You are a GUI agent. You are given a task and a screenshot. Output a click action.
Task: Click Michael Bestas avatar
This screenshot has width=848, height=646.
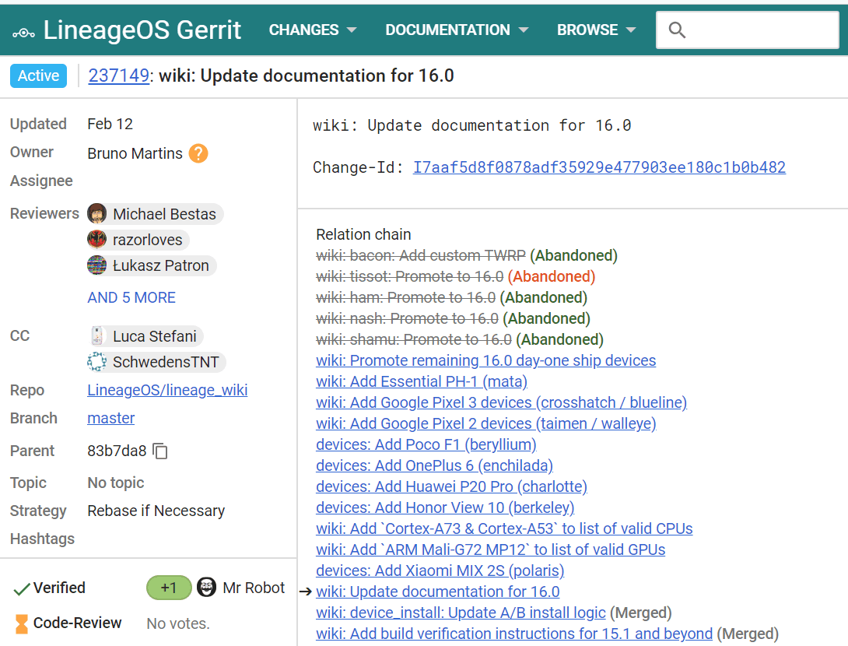click(96, 214)
